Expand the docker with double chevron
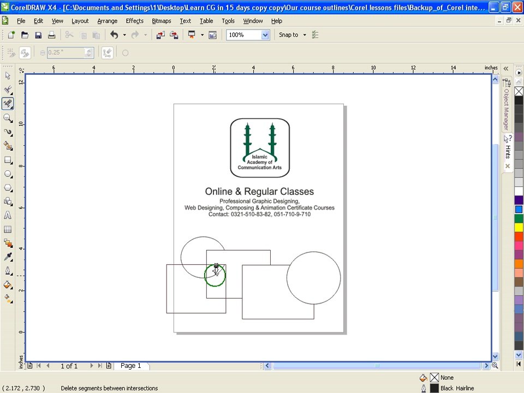This screenshot has height=393, width=524. click(x=506, y=69)
